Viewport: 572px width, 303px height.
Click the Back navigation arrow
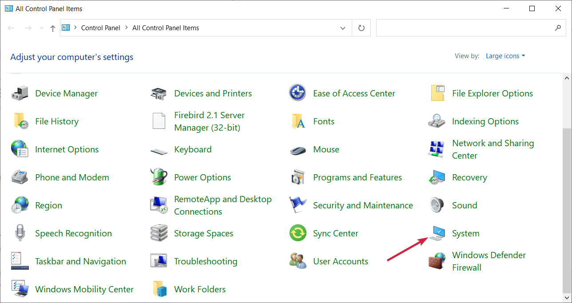[11, 28]
